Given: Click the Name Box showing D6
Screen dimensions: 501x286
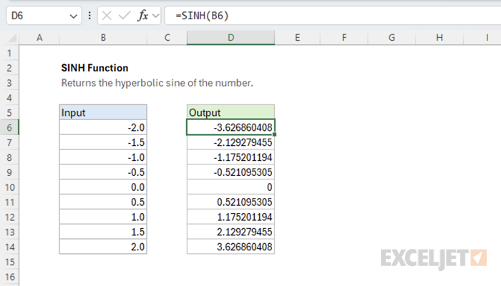Looking at the screenshot, I should [x=44, y=16].
